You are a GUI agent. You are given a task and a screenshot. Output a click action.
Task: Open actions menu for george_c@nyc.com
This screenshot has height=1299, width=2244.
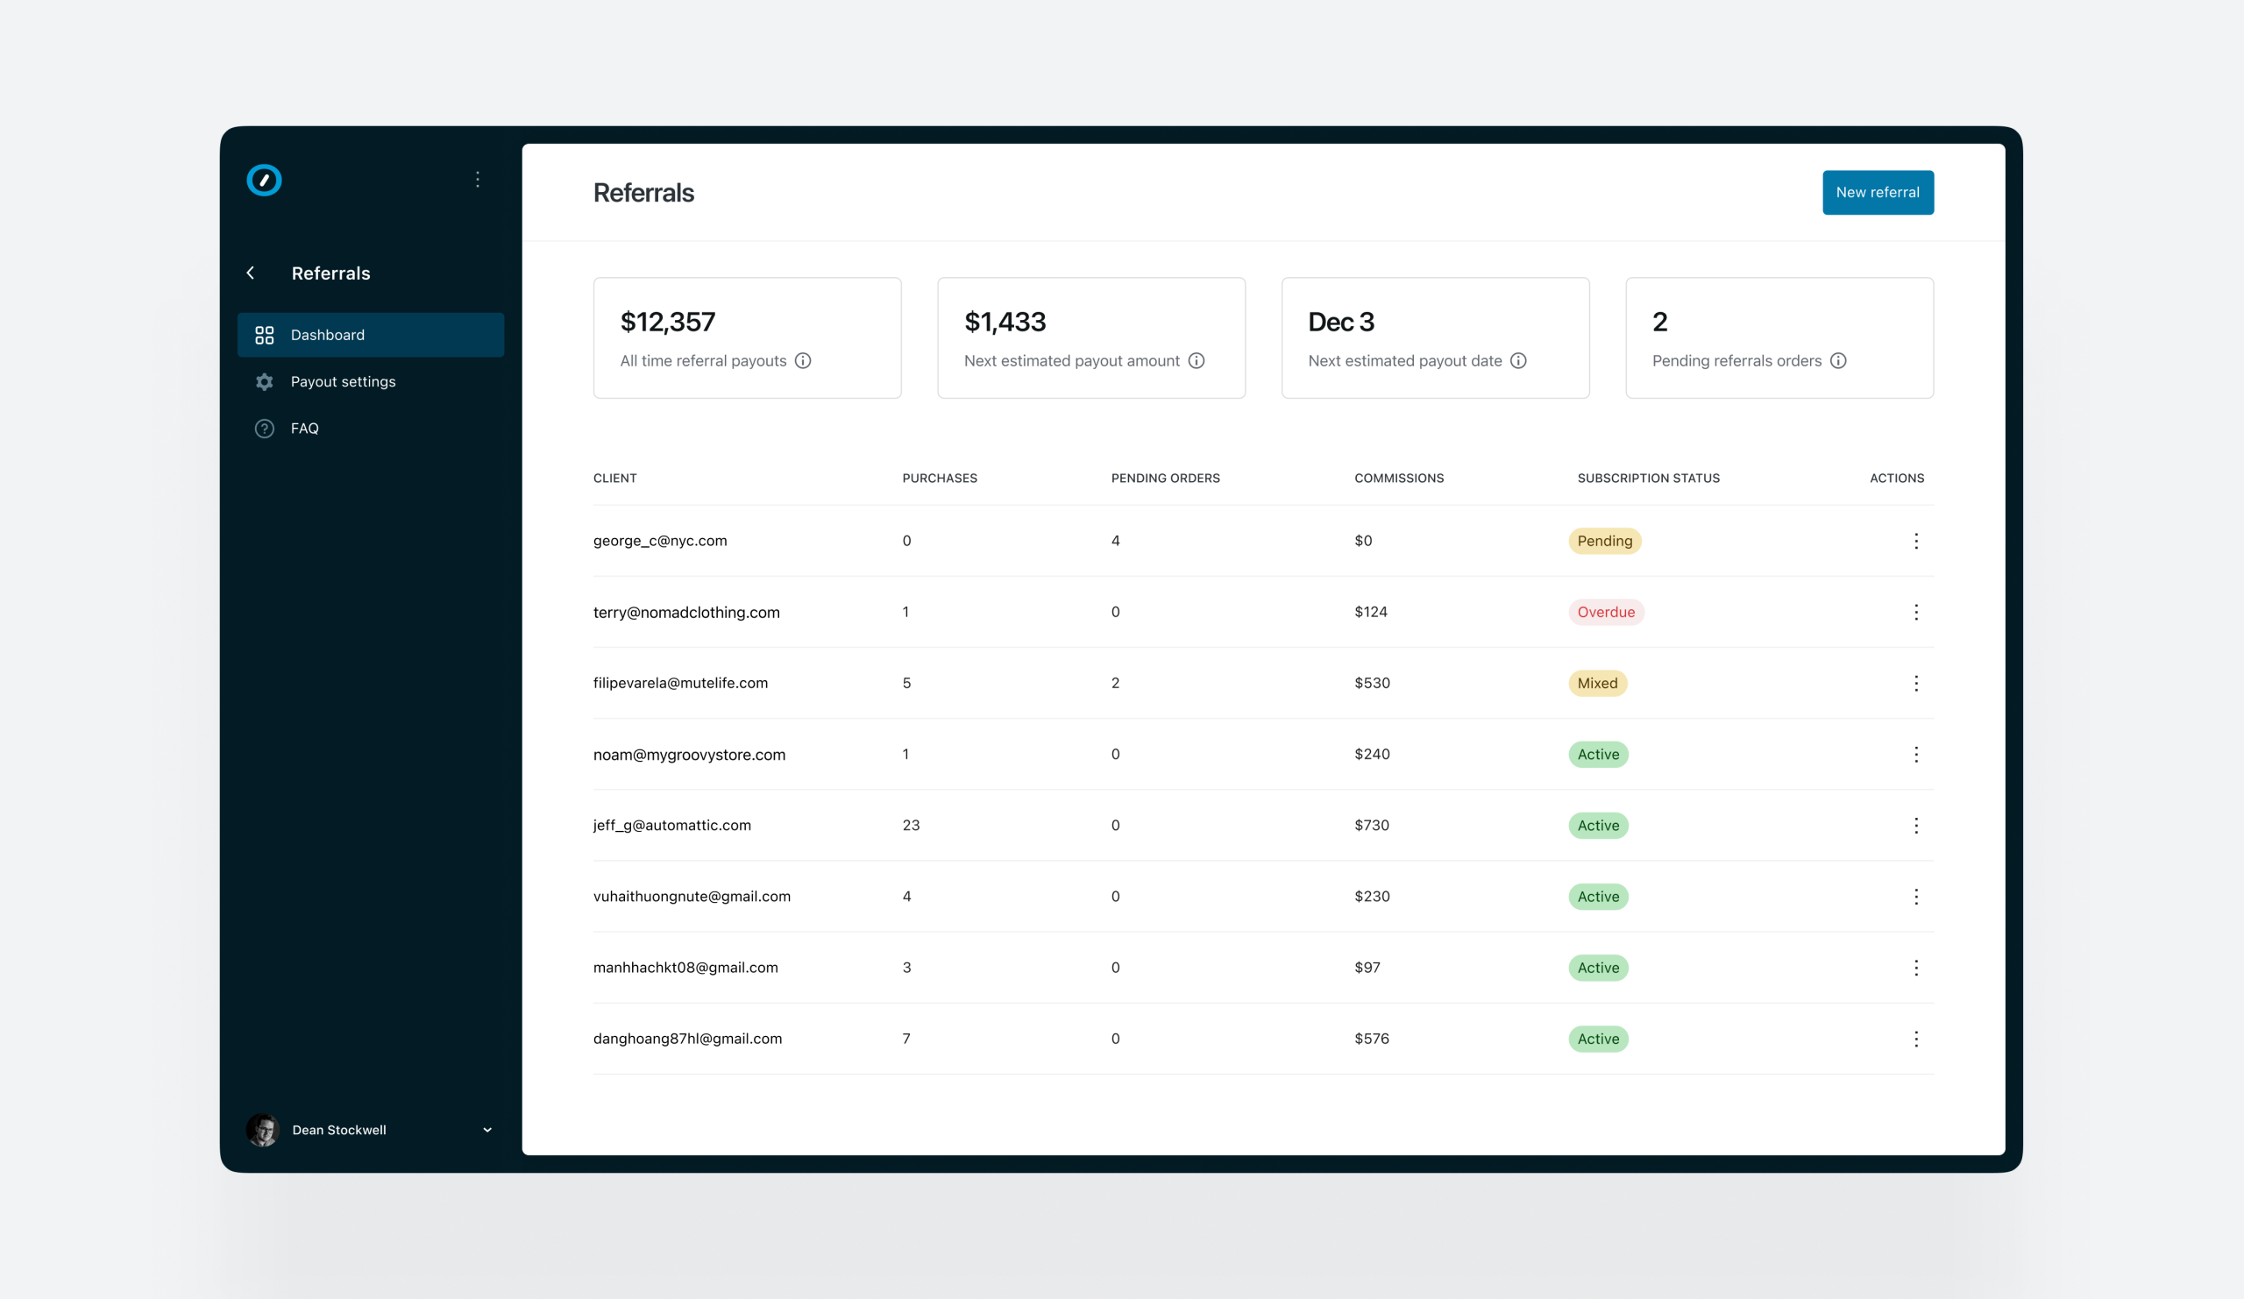pyautogui.click(x=1916, y=542)
